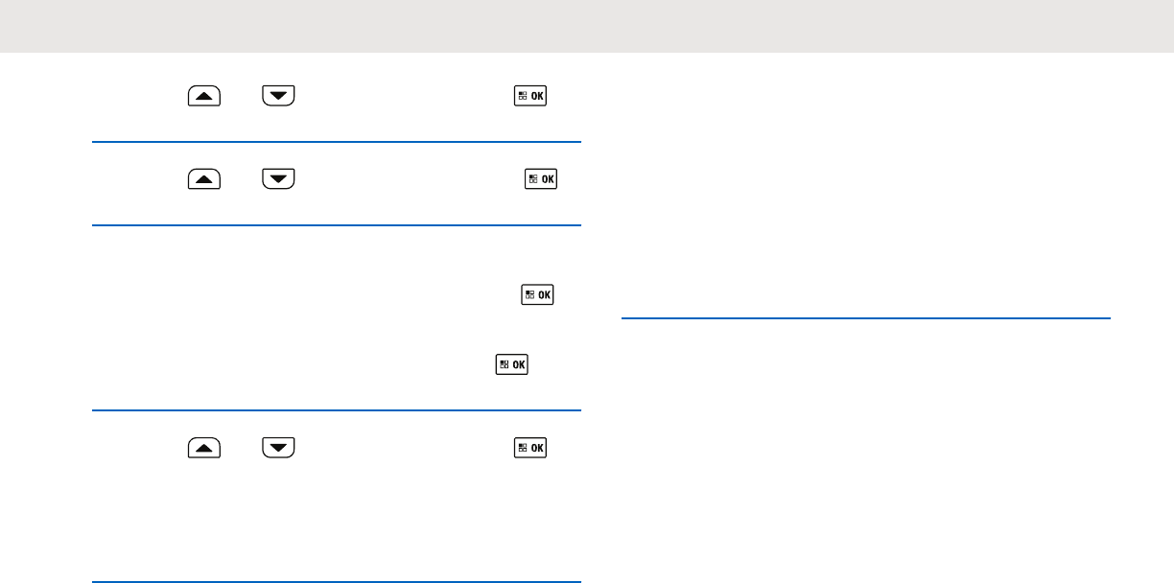Select the OK button icon ending the second row
The image size is (1174, 583).
(541, 178)
